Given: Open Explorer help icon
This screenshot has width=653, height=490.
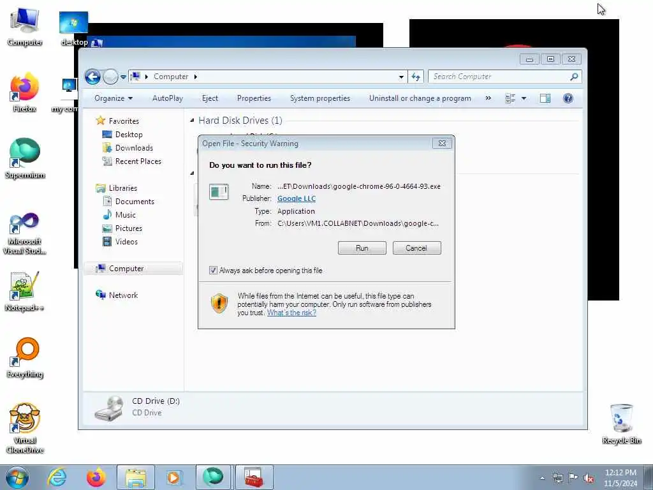Looking at the screenshot, I should click(x=568, y=98).
